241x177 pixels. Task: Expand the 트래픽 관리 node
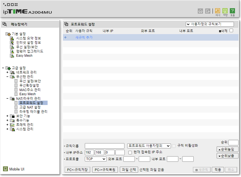7,125
